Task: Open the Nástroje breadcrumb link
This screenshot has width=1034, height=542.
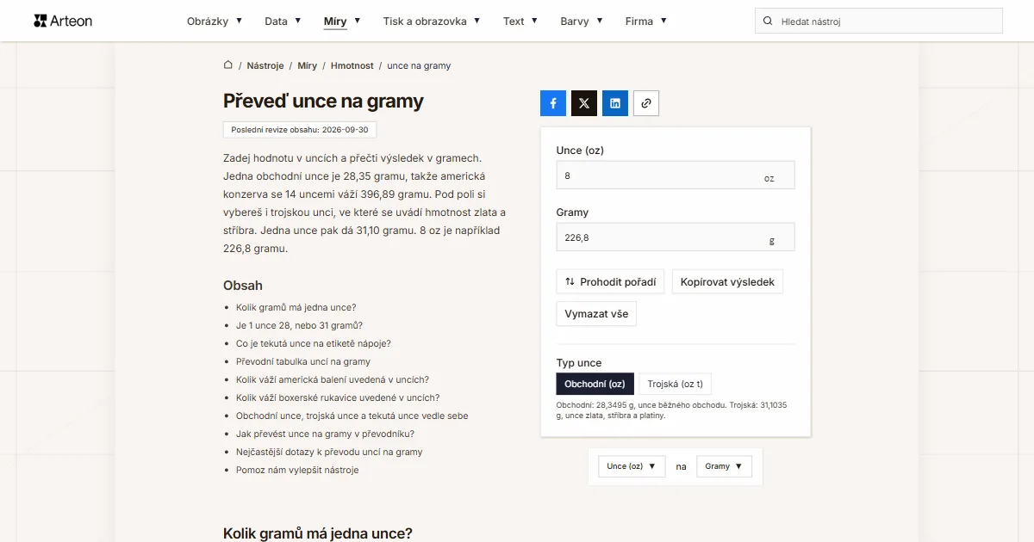Action: coord(265,65)
